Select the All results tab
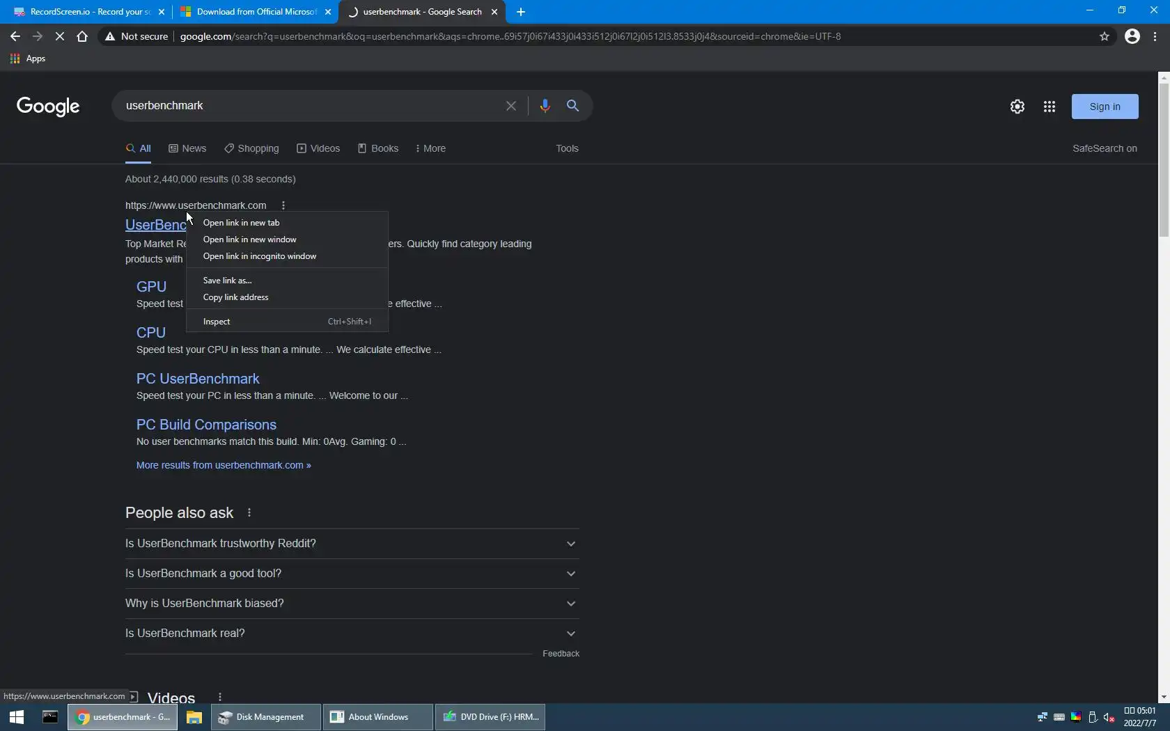Image resolution: width=1170 pixels, height=731 pixels. (138, 148)
